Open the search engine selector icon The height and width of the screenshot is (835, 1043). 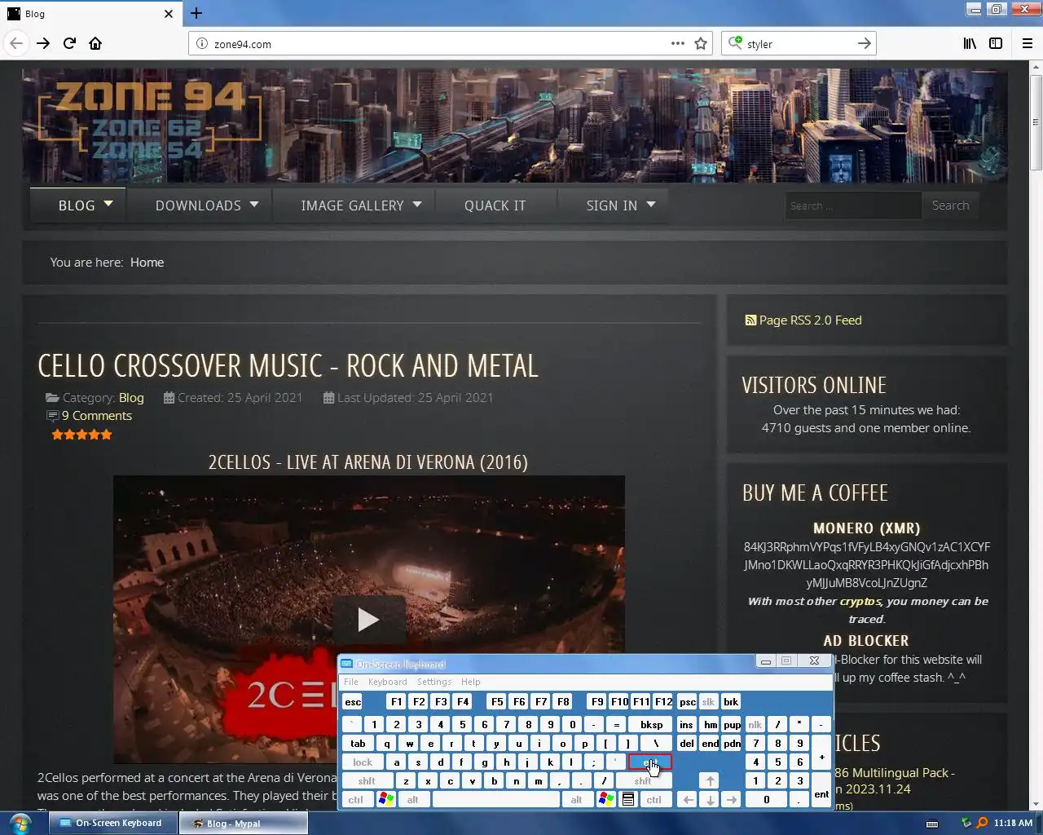735,42
